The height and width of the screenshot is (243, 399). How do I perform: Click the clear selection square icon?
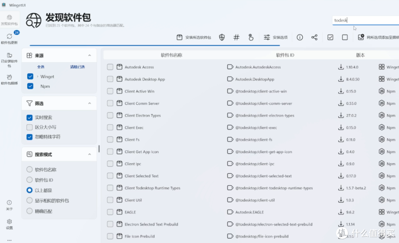click(x=345, y=38)
